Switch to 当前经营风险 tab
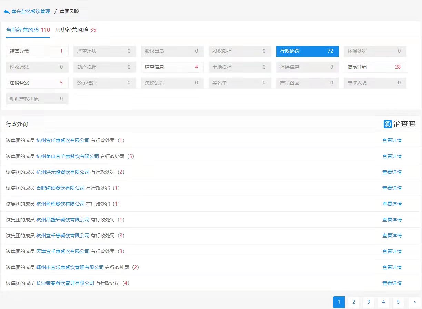The height and width of the screenshot is (309, 422). pos(28,30)
